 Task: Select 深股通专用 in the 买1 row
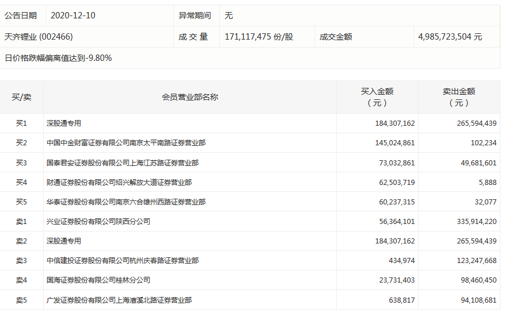coord(63,123)
